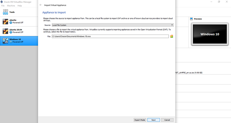Viewport: 231px width, 123px height.
Task: Click the File path input field
Action: [110, 36]
